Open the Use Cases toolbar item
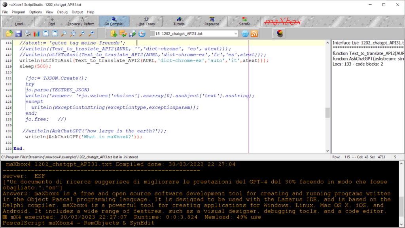The height and width of the screenshot is (228, 405). click(x=147, y=21)
